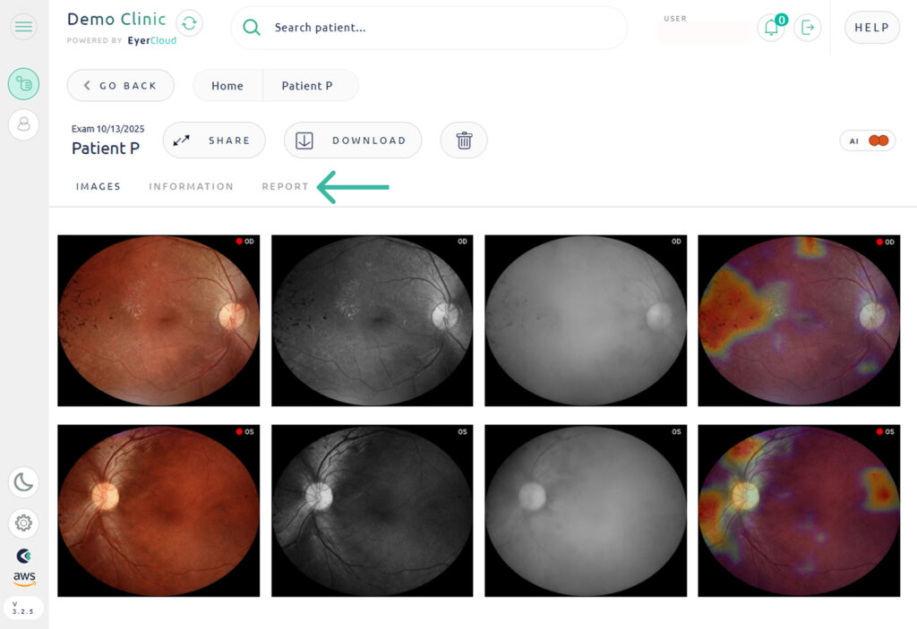Open the hamburger menu in sidebar

(23, 27)
